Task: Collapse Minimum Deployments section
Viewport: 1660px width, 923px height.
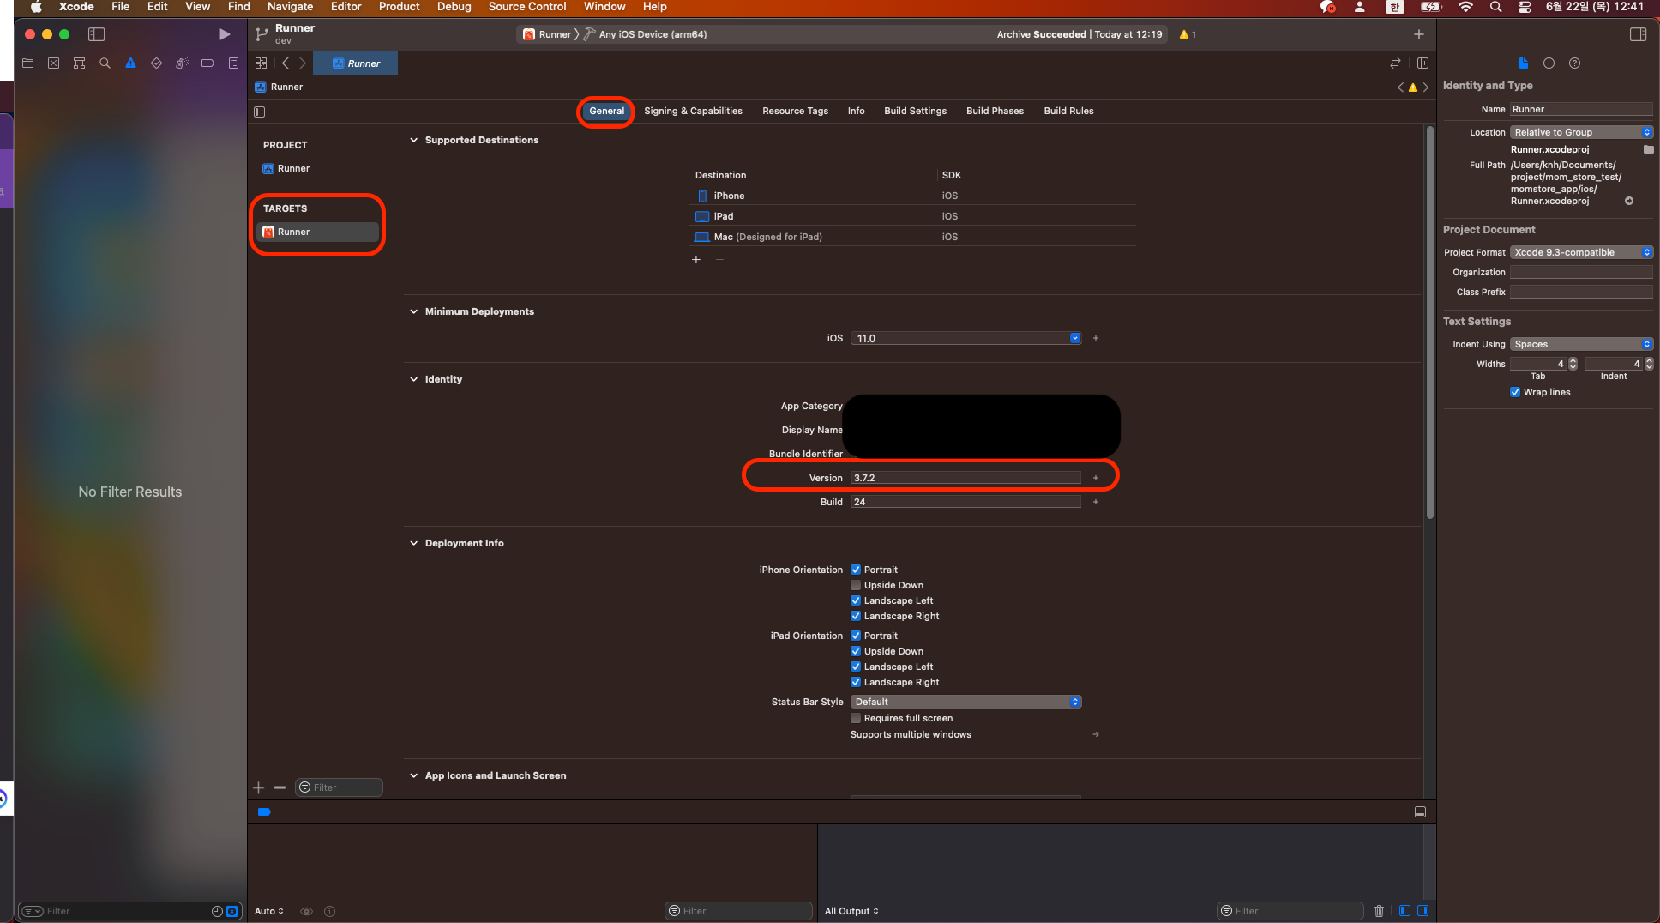Action: tap(414, 311)
